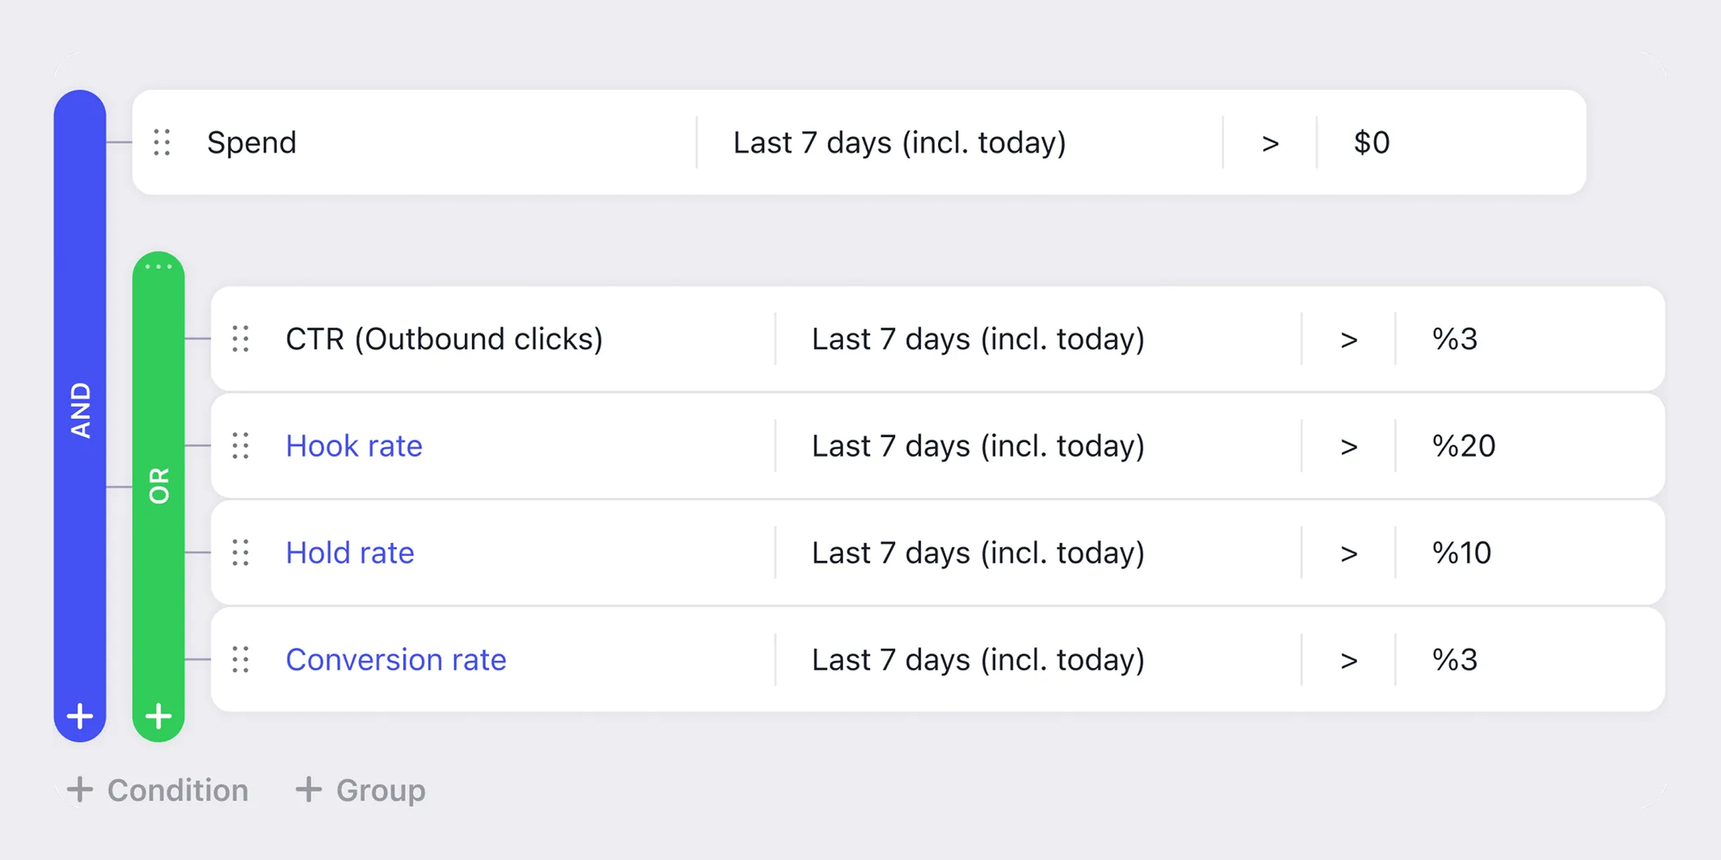Toggle the OR group operator label
The height and width of the screenshot is (860, 1721).
pyautogui.click(x=159, y=486)
